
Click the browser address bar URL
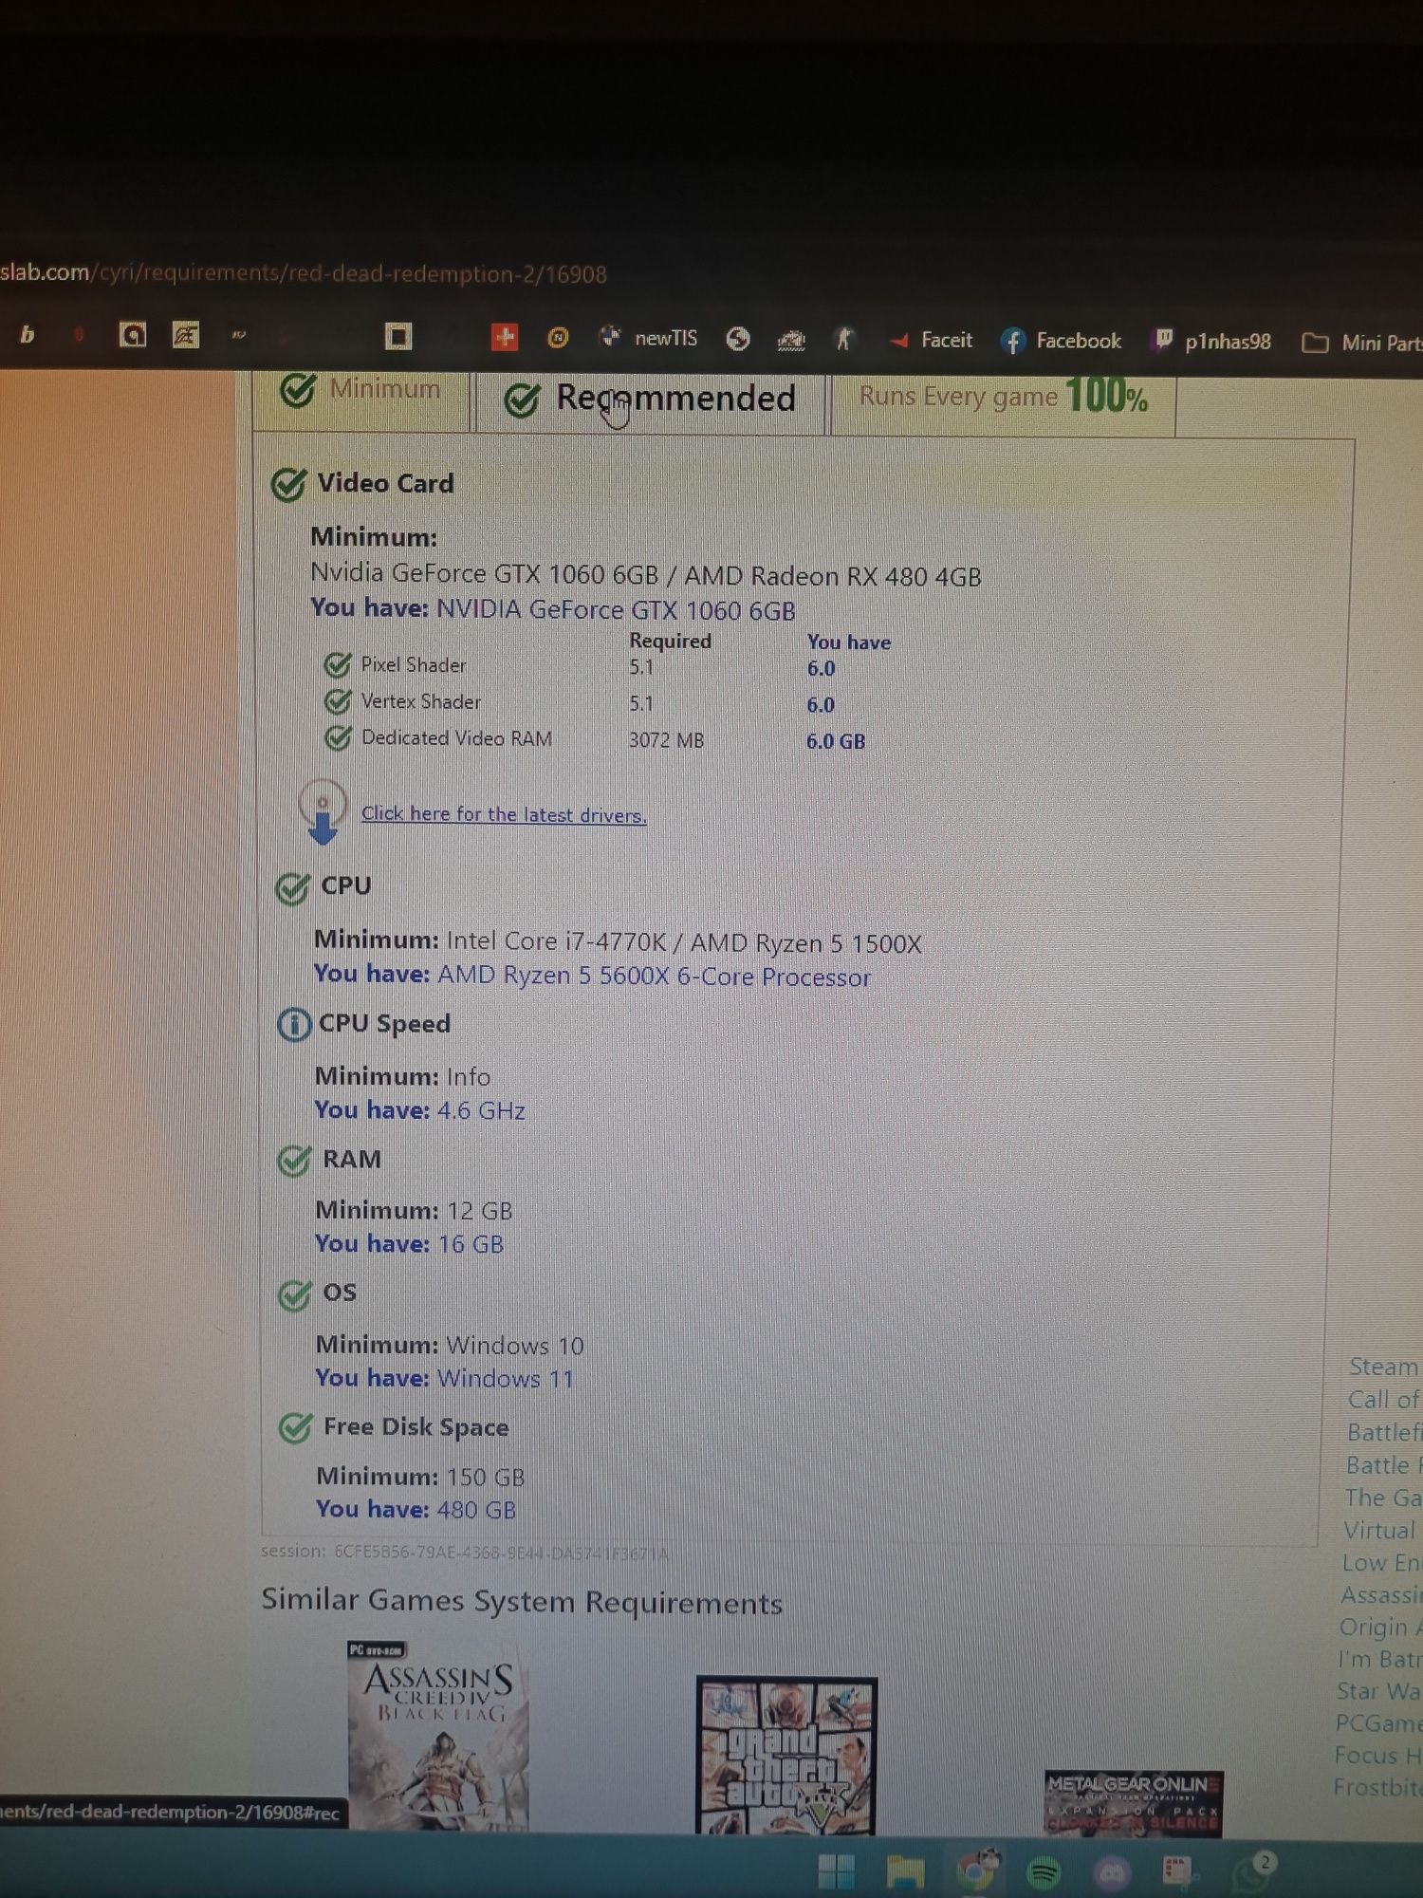click(x=304, y=274)
